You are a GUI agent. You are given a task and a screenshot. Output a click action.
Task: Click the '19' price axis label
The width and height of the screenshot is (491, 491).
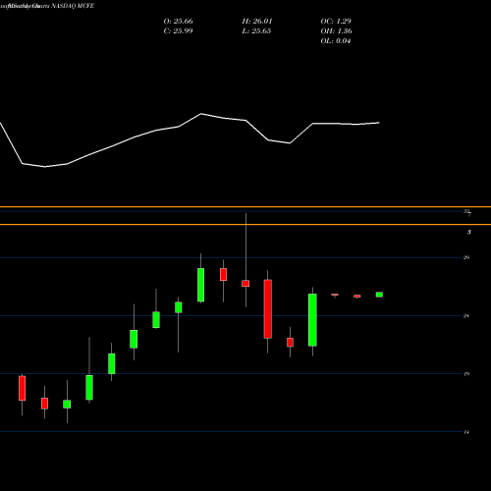(466, 374)
